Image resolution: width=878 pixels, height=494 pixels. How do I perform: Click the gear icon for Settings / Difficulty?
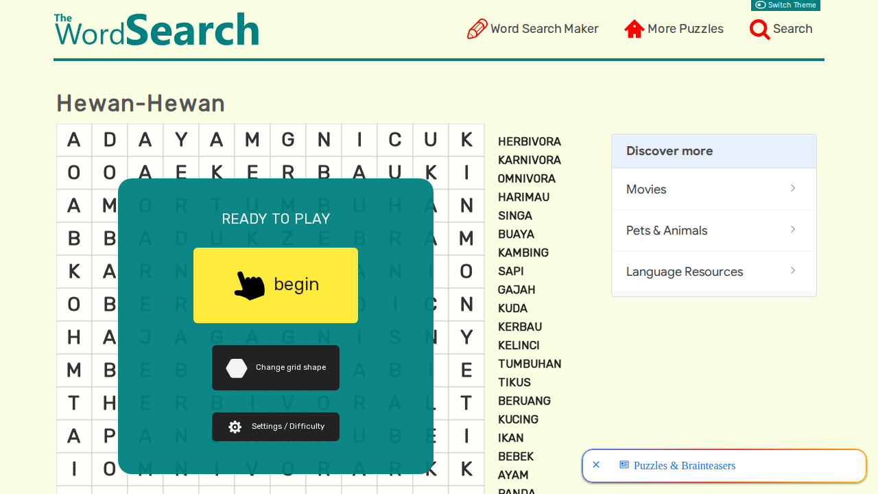pyautogui.click(x=235, y=427)
